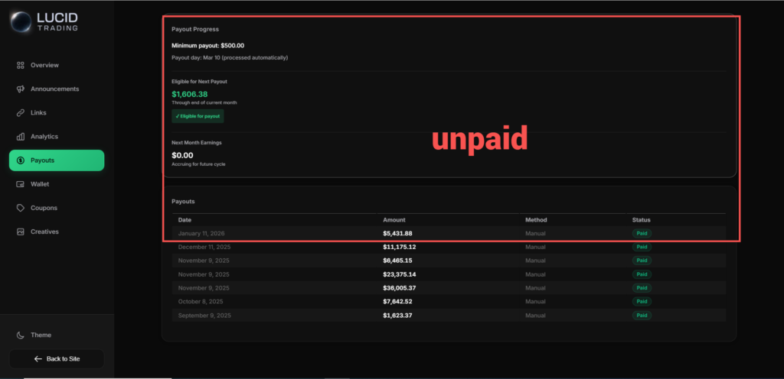
Task: Click the Creatives image icon
Action: pyautogui.click(x=21, y=232)
